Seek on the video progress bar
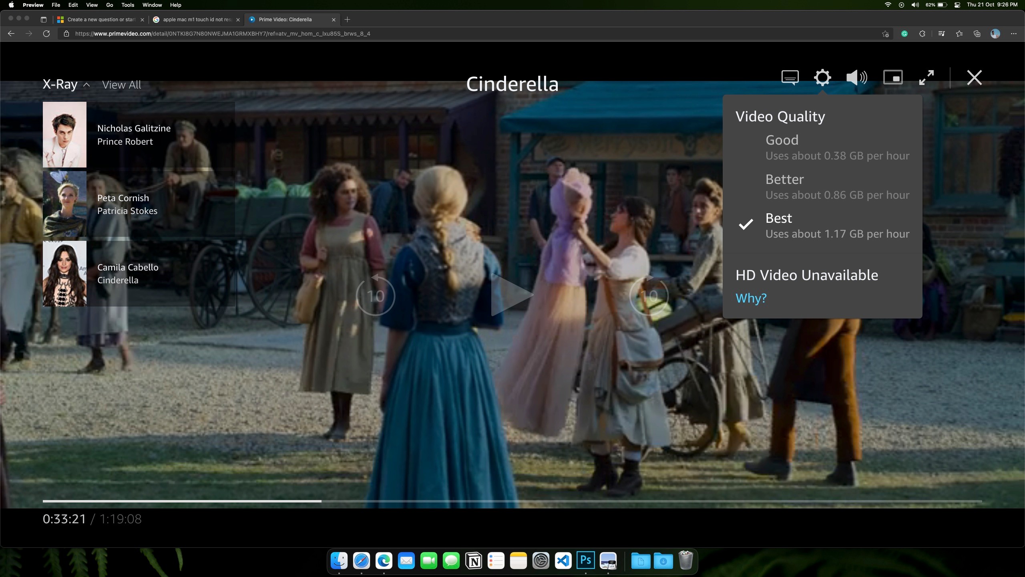 point(512,501)
